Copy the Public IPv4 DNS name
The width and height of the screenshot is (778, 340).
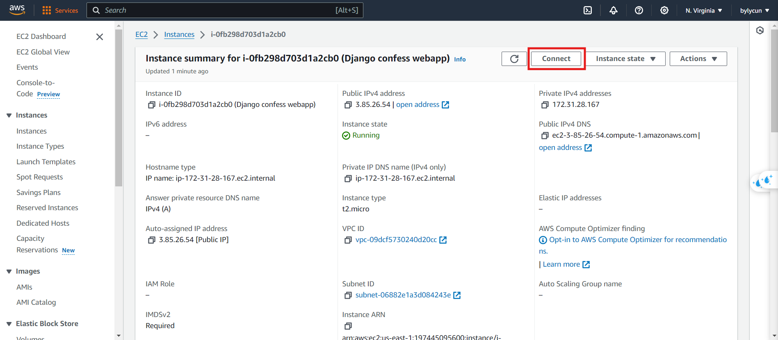click(545, 136)
